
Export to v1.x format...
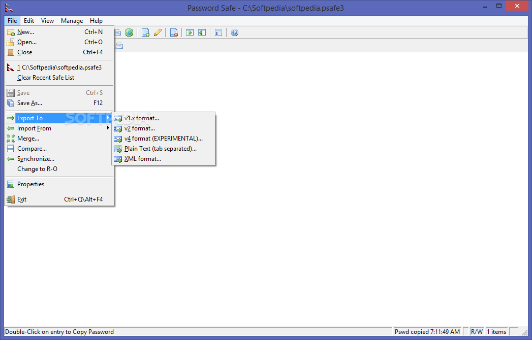coord(164,118)
